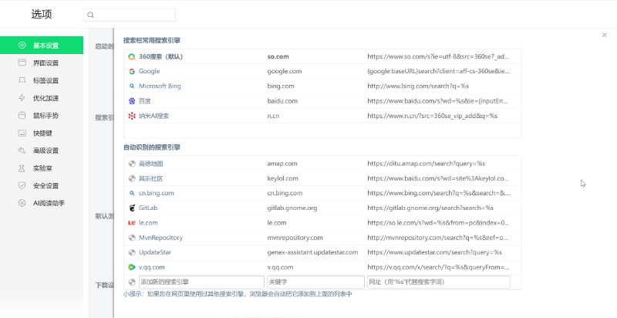Select the UpdateStar engine name
This screenshot has width=617, height=318.
coord(155,252)
